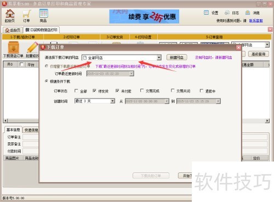This screenshot has height=202, width=274.
Task: Close the 下载订单 dialog
Action: coord(238,48)
